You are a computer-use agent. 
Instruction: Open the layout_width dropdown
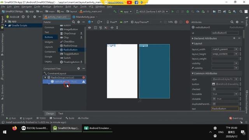click(x=236, y=49)
